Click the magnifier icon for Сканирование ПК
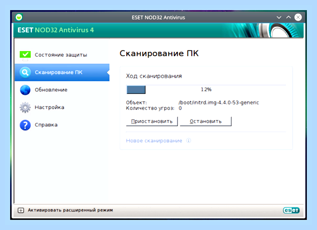The width and height of the screenshot is (317, 230). pos(25,72)
